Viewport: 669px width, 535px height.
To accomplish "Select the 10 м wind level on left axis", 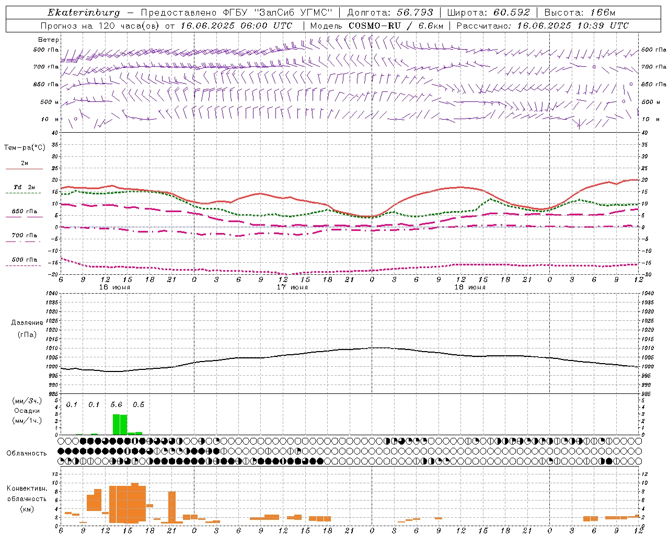I will coord(50,119).
